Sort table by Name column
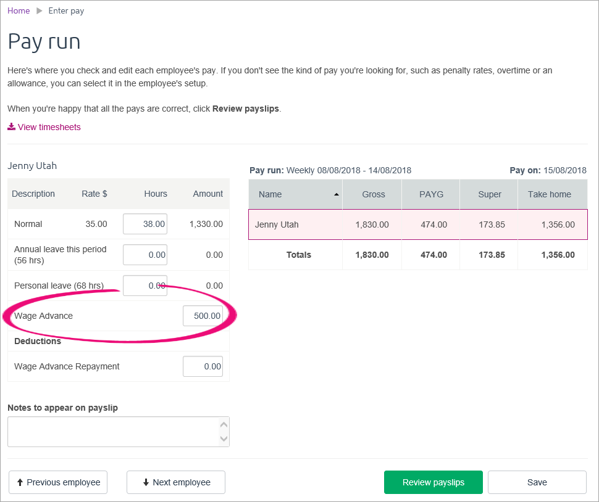599x502 pixels. click(295, 194)
